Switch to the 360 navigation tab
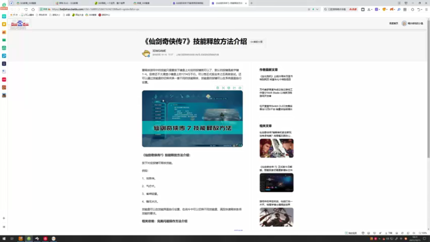Viewport: 430px width, 242px height. (x=111, y=3)
